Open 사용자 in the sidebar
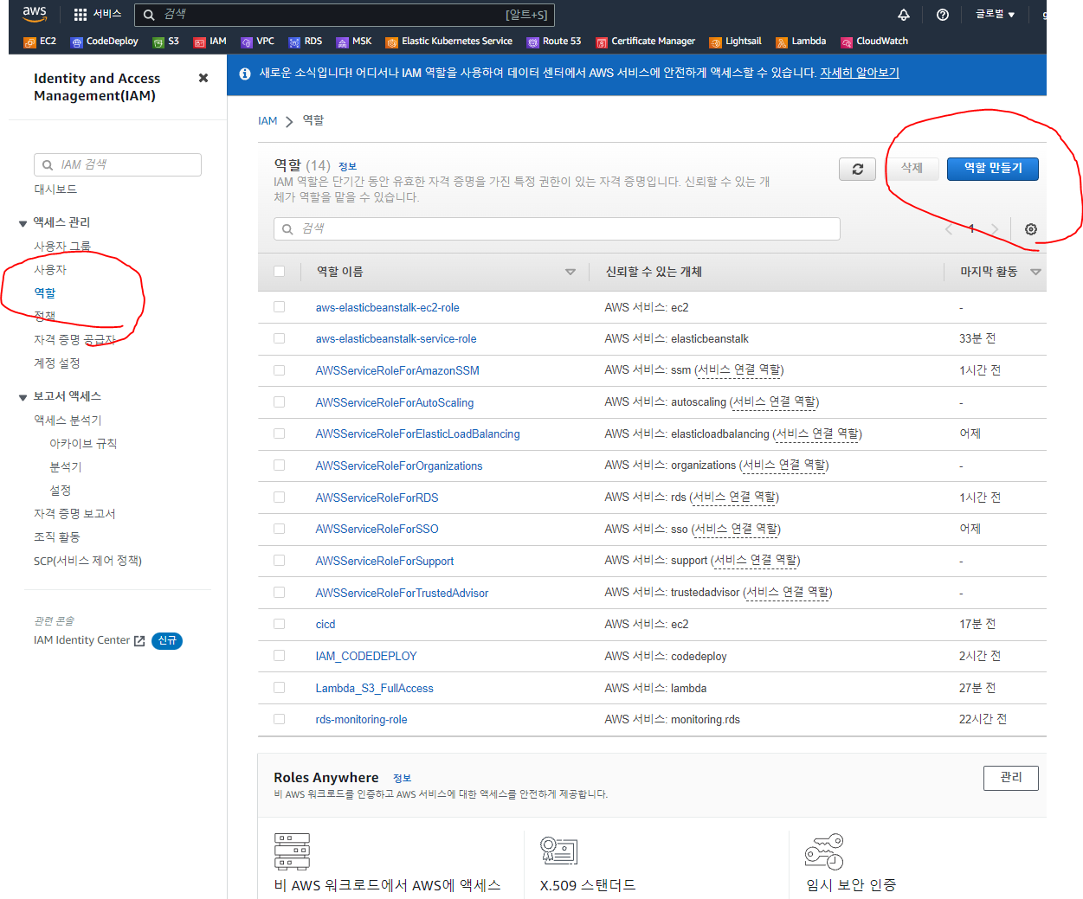Image resolution: width=1083 pixels, height=899 pixels. tap(50, 270)
